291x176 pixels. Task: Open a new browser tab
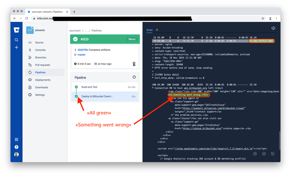pyautogui.click(x=74, y=12)
